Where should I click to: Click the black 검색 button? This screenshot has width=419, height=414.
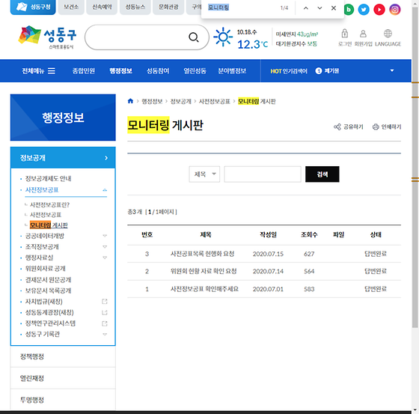(322, 174)
